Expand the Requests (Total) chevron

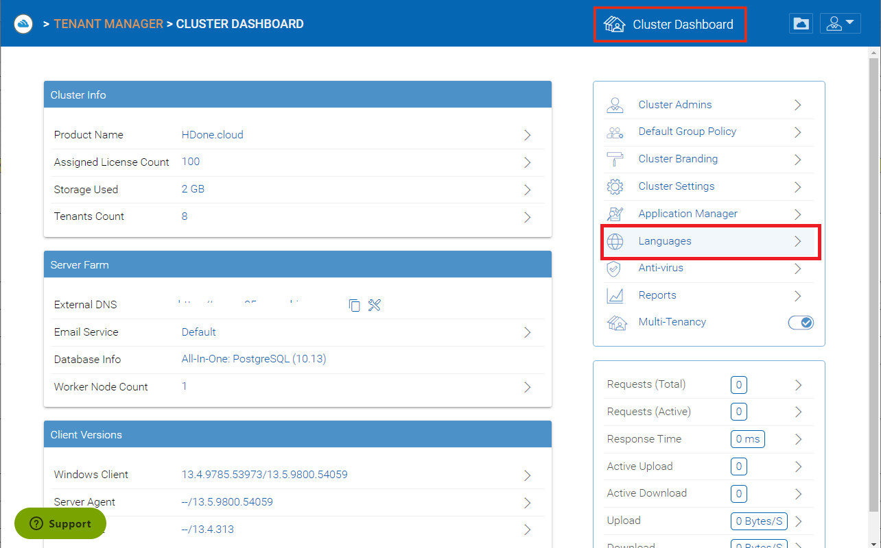coord(798,385)
